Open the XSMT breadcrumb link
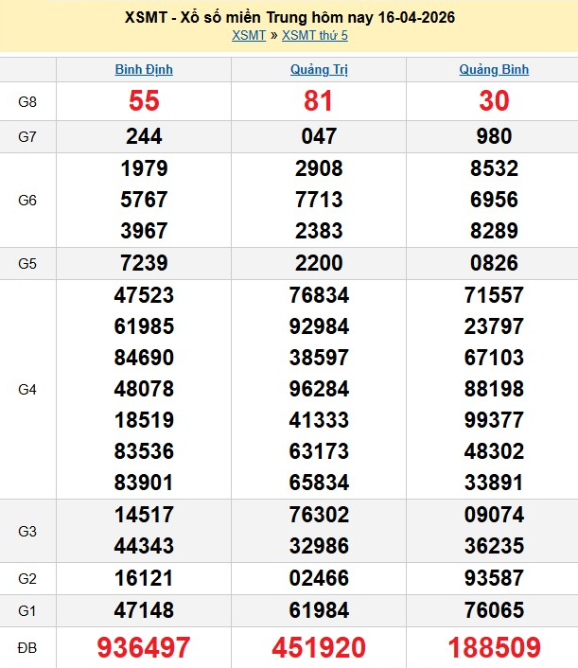The height and width of the screenshot is (668, 578). click(x=249, y=35)
